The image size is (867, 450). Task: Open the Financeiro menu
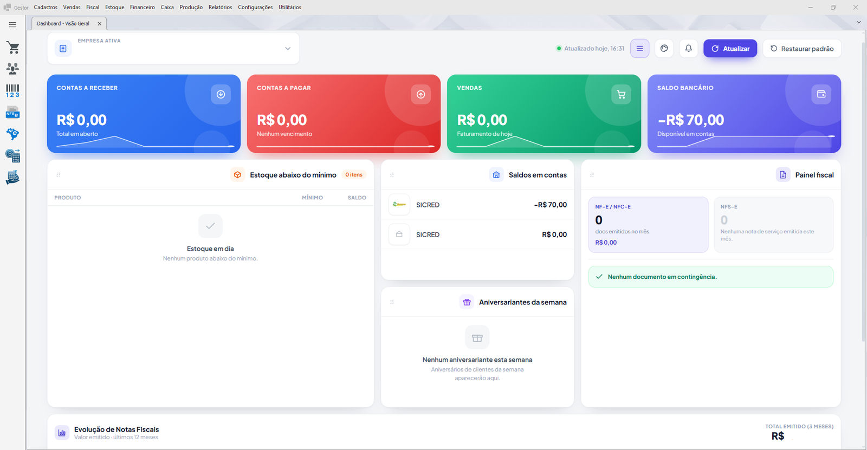[143, 7]
